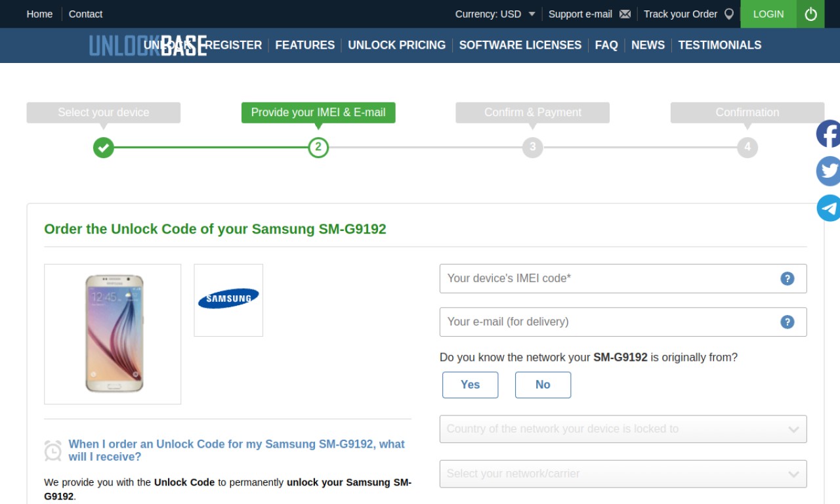
Task: Click the Support e-mail envelope icon
Action: pos(625,14)
